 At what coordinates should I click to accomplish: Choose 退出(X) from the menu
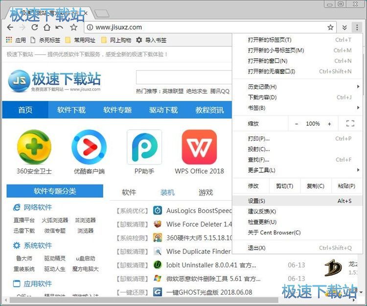pyautogui.click(x=297, y=248)
